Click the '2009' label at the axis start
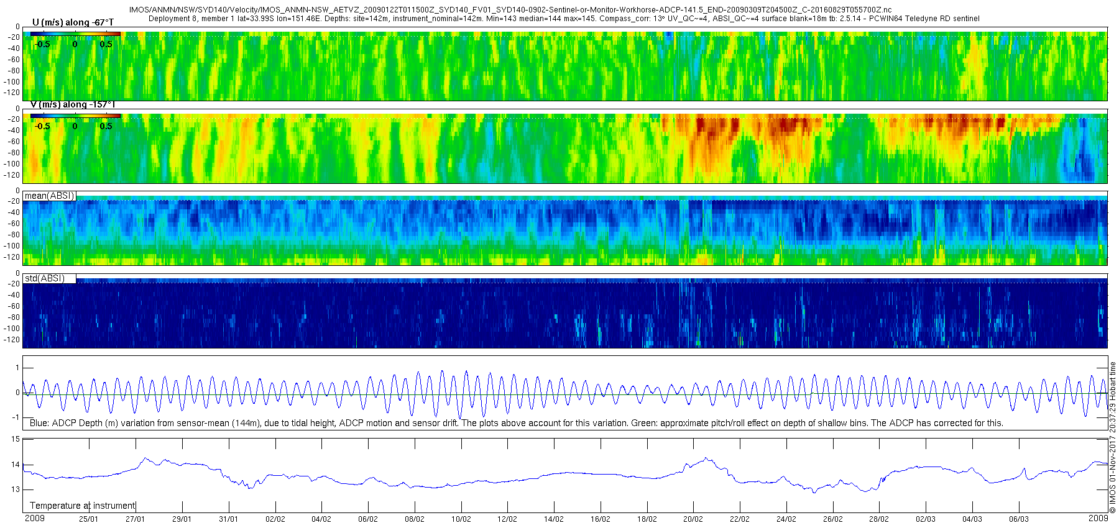The image size is (1119, 528). (34, 518)
